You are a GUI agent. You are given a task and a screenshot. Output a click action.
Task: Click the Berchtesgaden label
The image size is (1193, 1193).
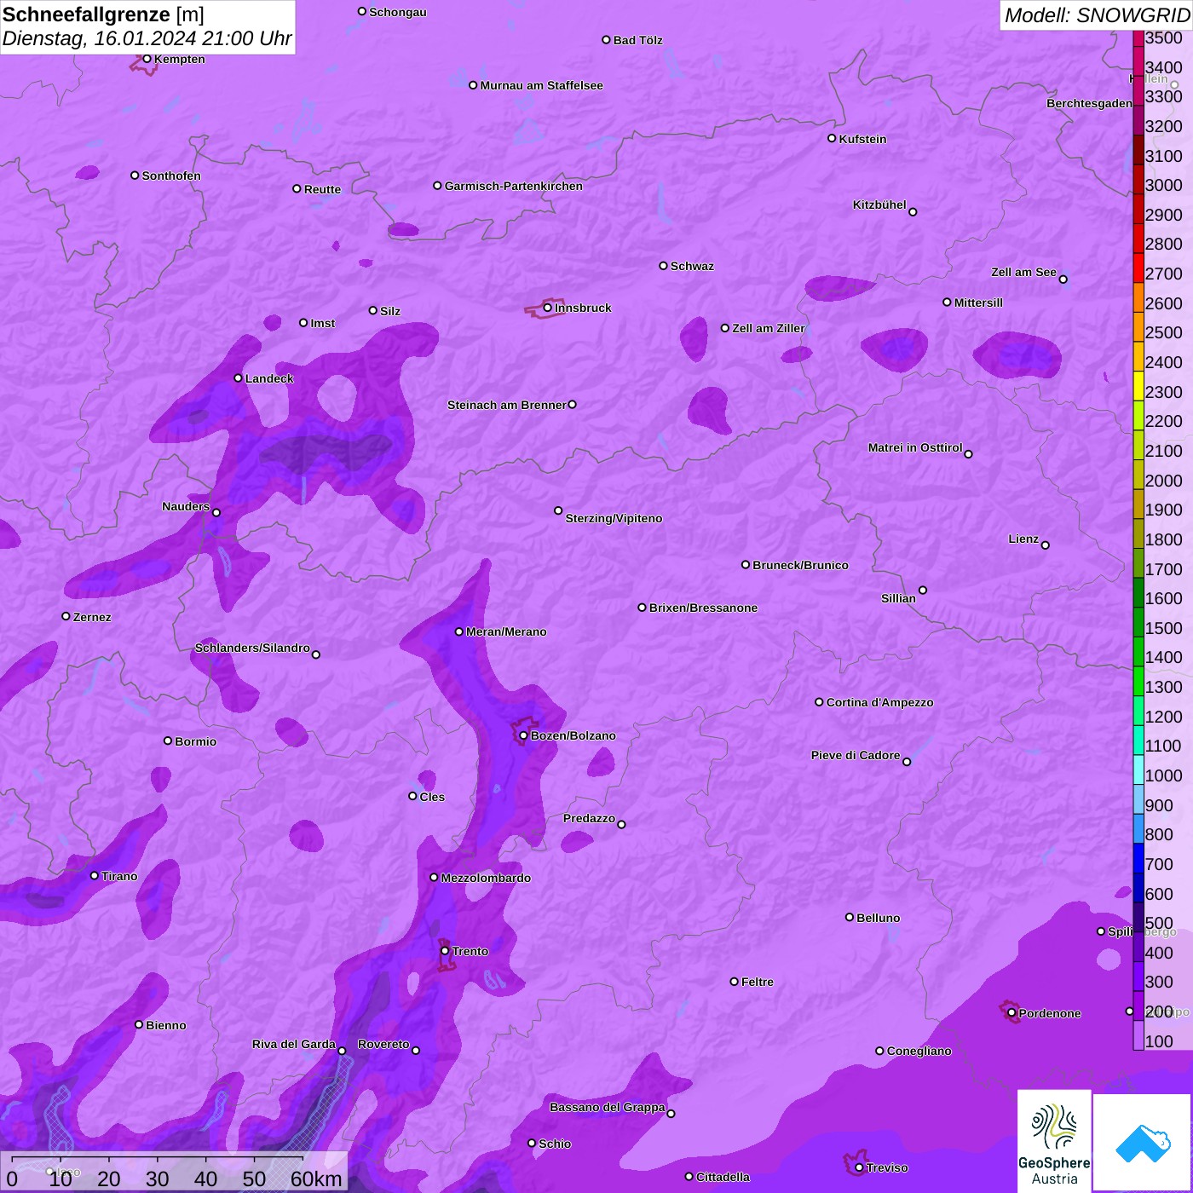point(1089,103)
